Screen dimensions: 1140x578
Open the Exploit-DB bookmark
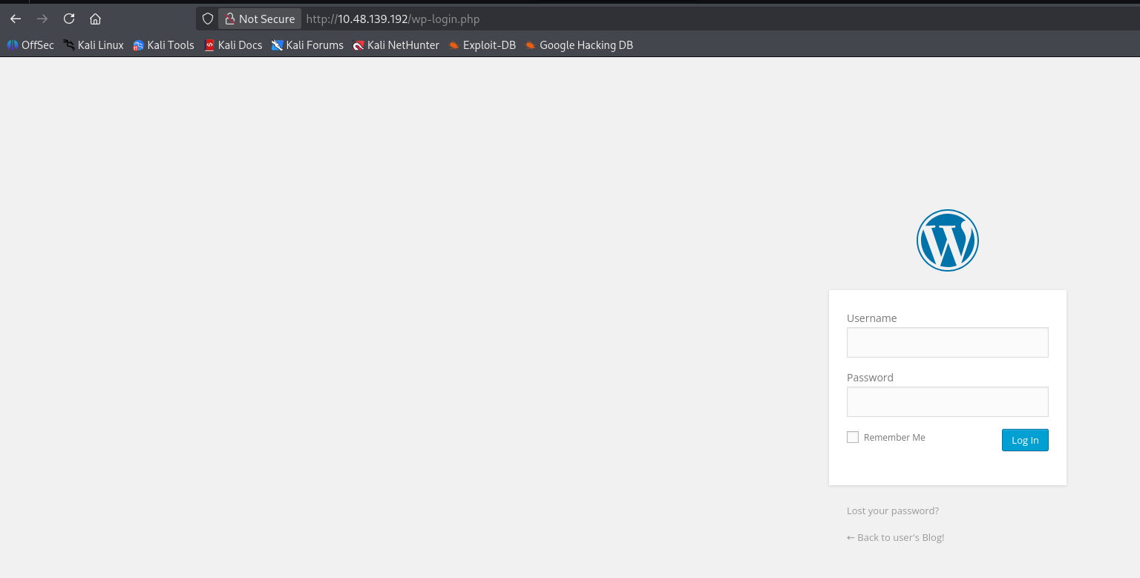coord(482,45)
